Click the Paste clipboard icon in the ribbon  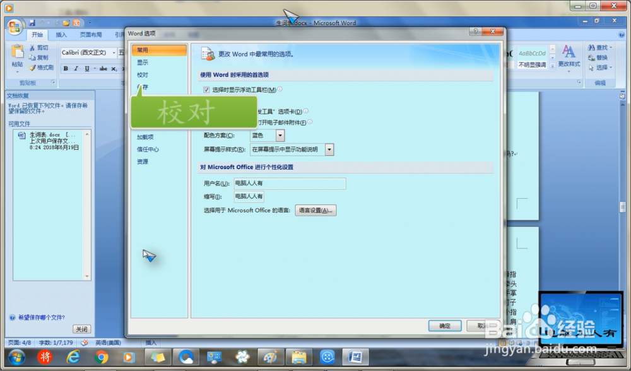click(x=17, y=52)
